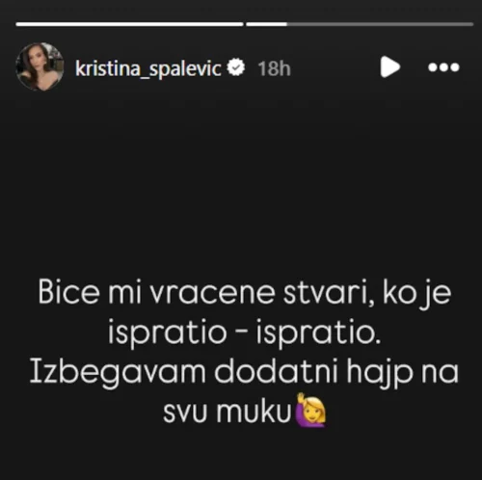This screenshot has width=482, height=480.
Task: Tap the word 'Izbegavam' in the story
Action: click(118, 373)
